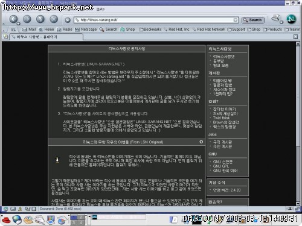Viewport: 302px width, 226px height.
Task: Click the printer icon to print
Action: (x=275, y=17)
